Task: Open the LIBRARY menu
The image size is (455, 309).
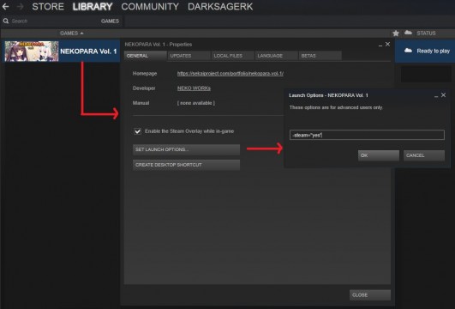Action: [x=93, y=6]
